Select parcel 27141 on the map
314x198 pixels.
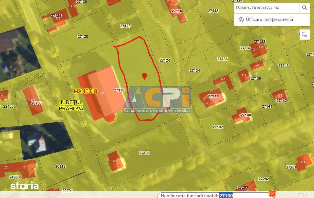click(x=267, y=106)
